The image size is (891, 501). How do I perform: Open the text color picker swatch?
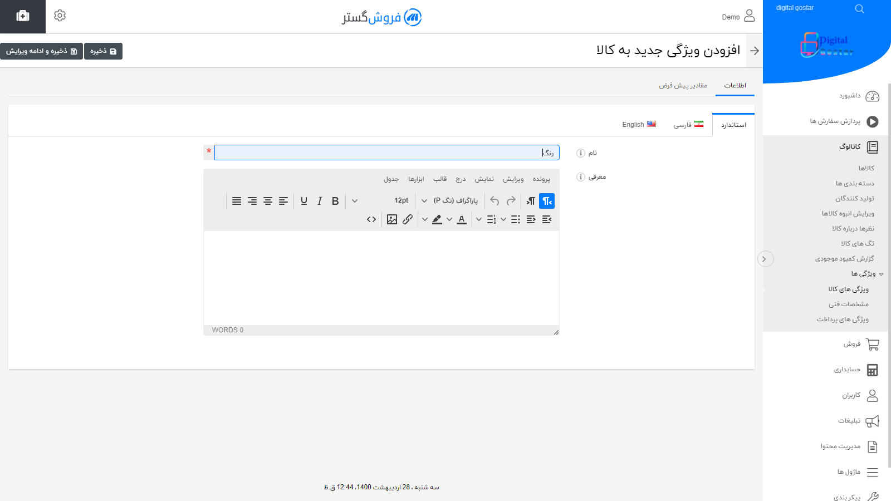tap(461, 219)
